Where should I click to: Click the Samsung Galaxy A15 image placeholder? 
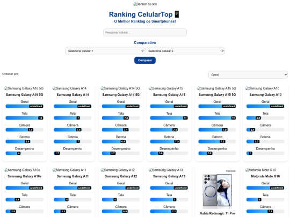coord(166,88)
